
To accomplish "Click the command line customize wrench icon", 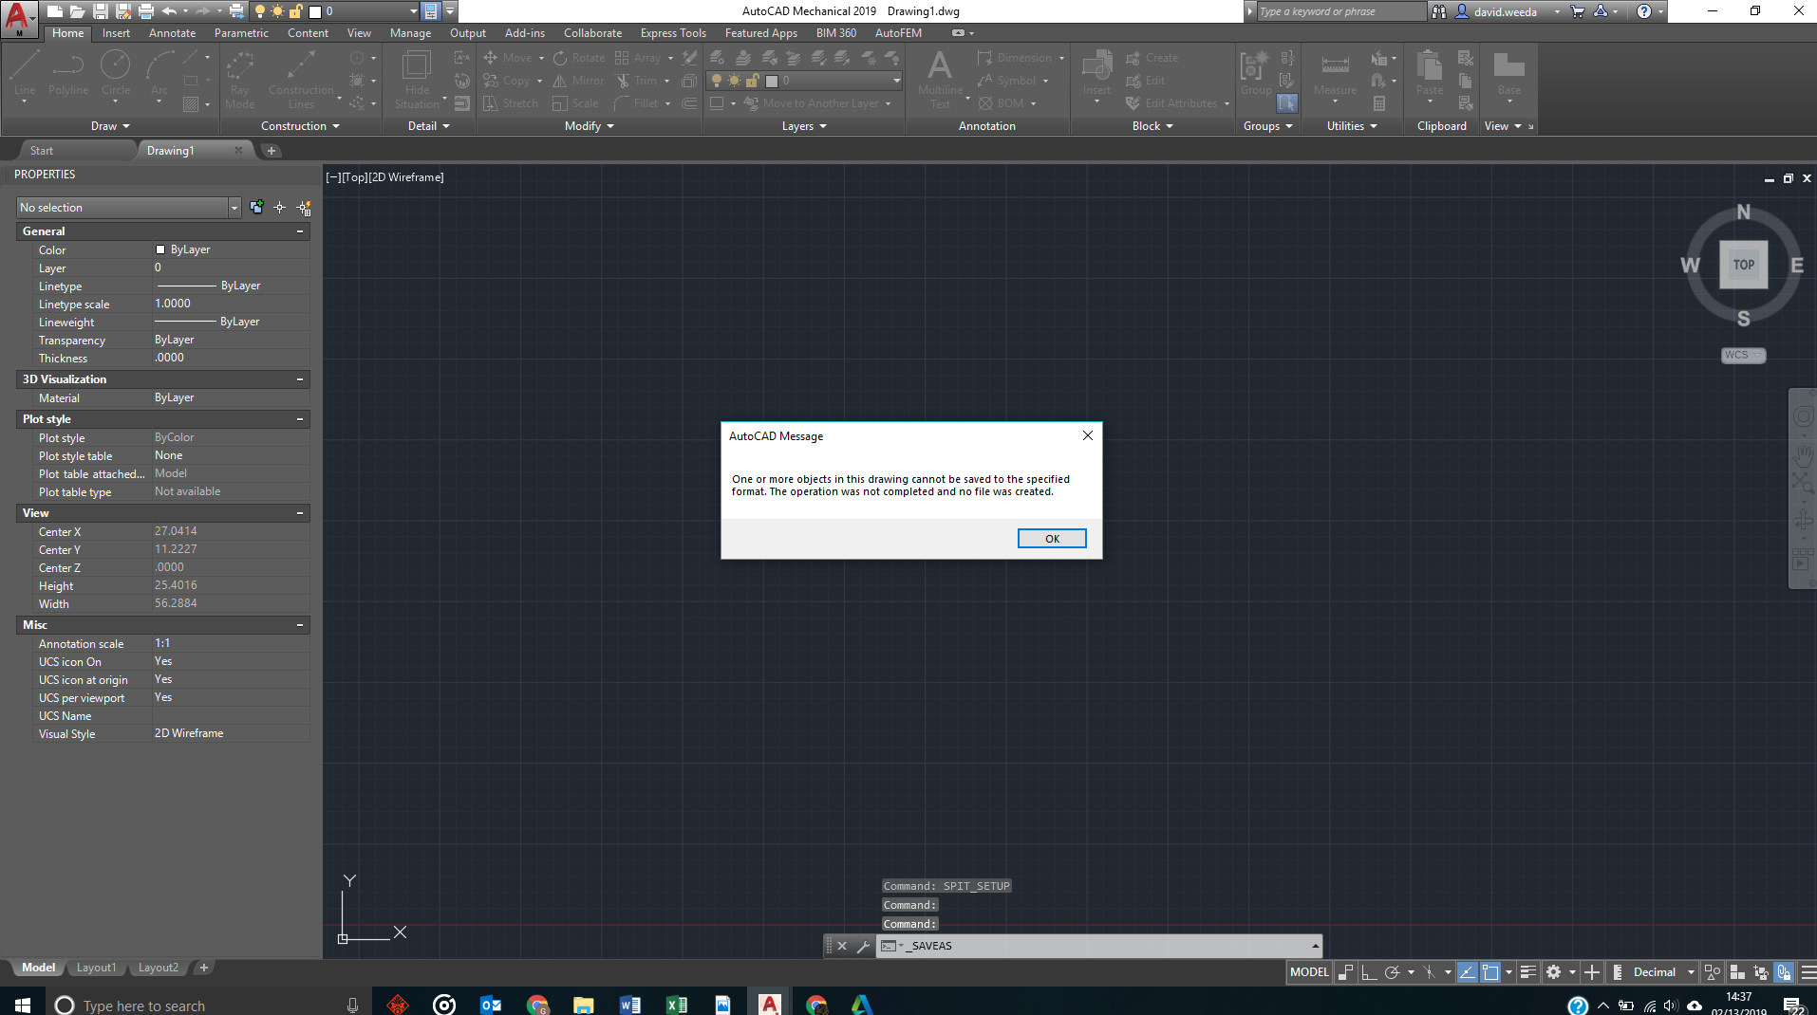I will pyautogui.click(x=863, y=946).
